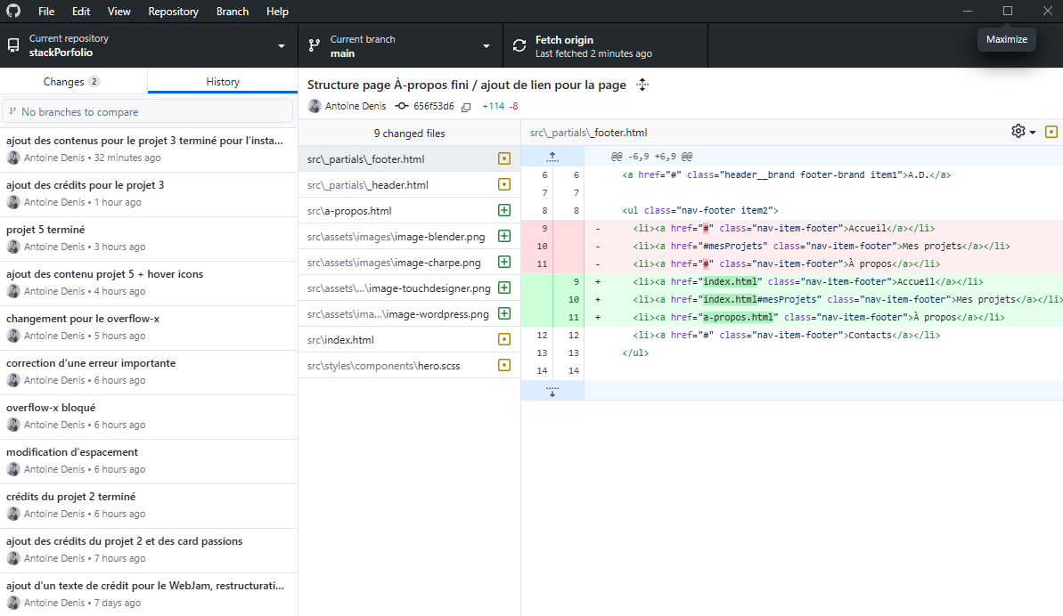Copy commit SHA 656f53d6 with copy icon
1063x616 pixels.
pyautogui.click(x=466, y=107)
